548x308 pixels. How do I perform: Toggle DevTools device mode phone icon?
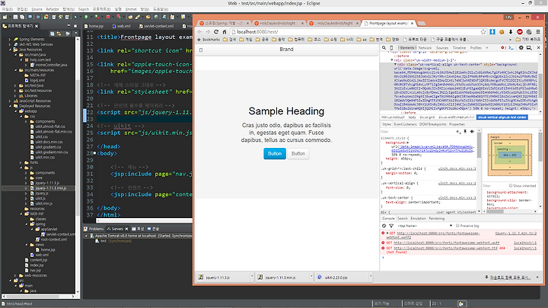click(x=391, y=48)
